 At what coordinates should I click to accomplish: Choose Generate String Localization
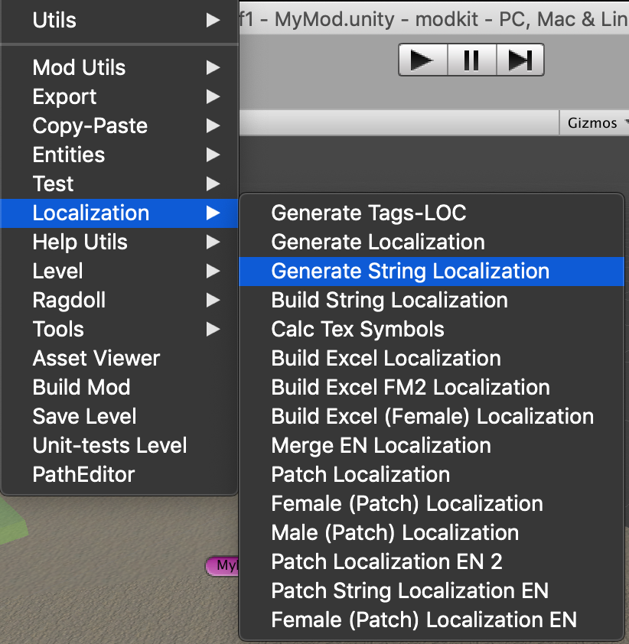[x=410, y=271]
